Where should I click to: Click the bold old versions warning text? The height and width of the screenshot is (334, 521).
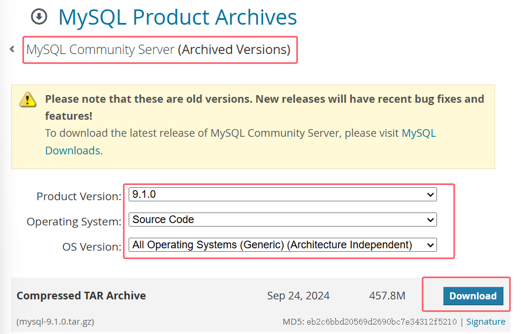coord(264,107)
